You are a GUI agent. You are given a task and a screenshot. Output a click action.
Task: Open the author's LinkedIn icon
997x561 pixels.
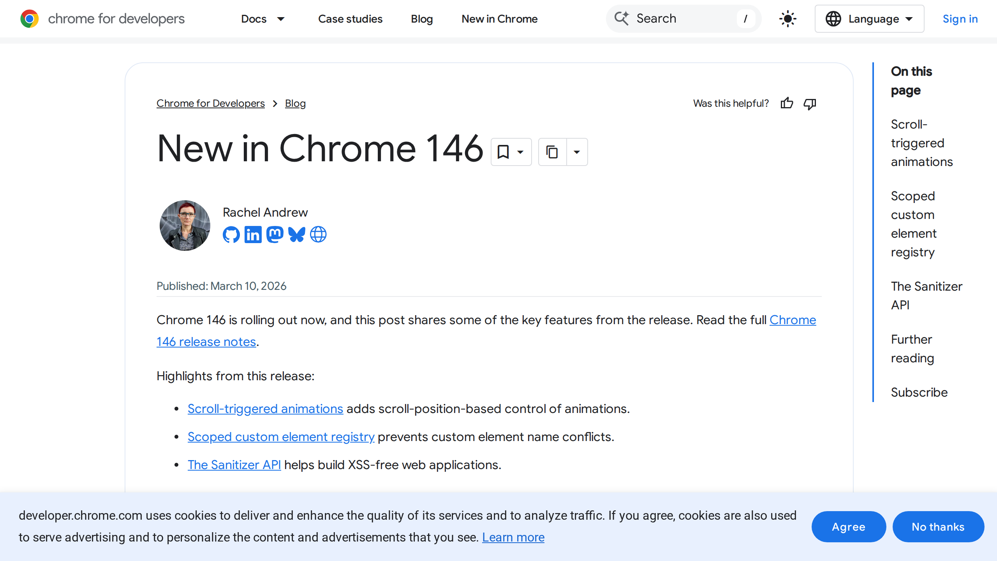253,234
